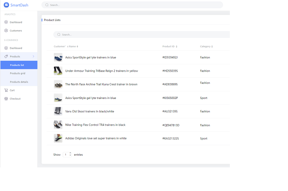The height and width of the screenshot is (191, 288).
Task: Click the magnifier icon in top search bar
Action: [x=47, y=5]
